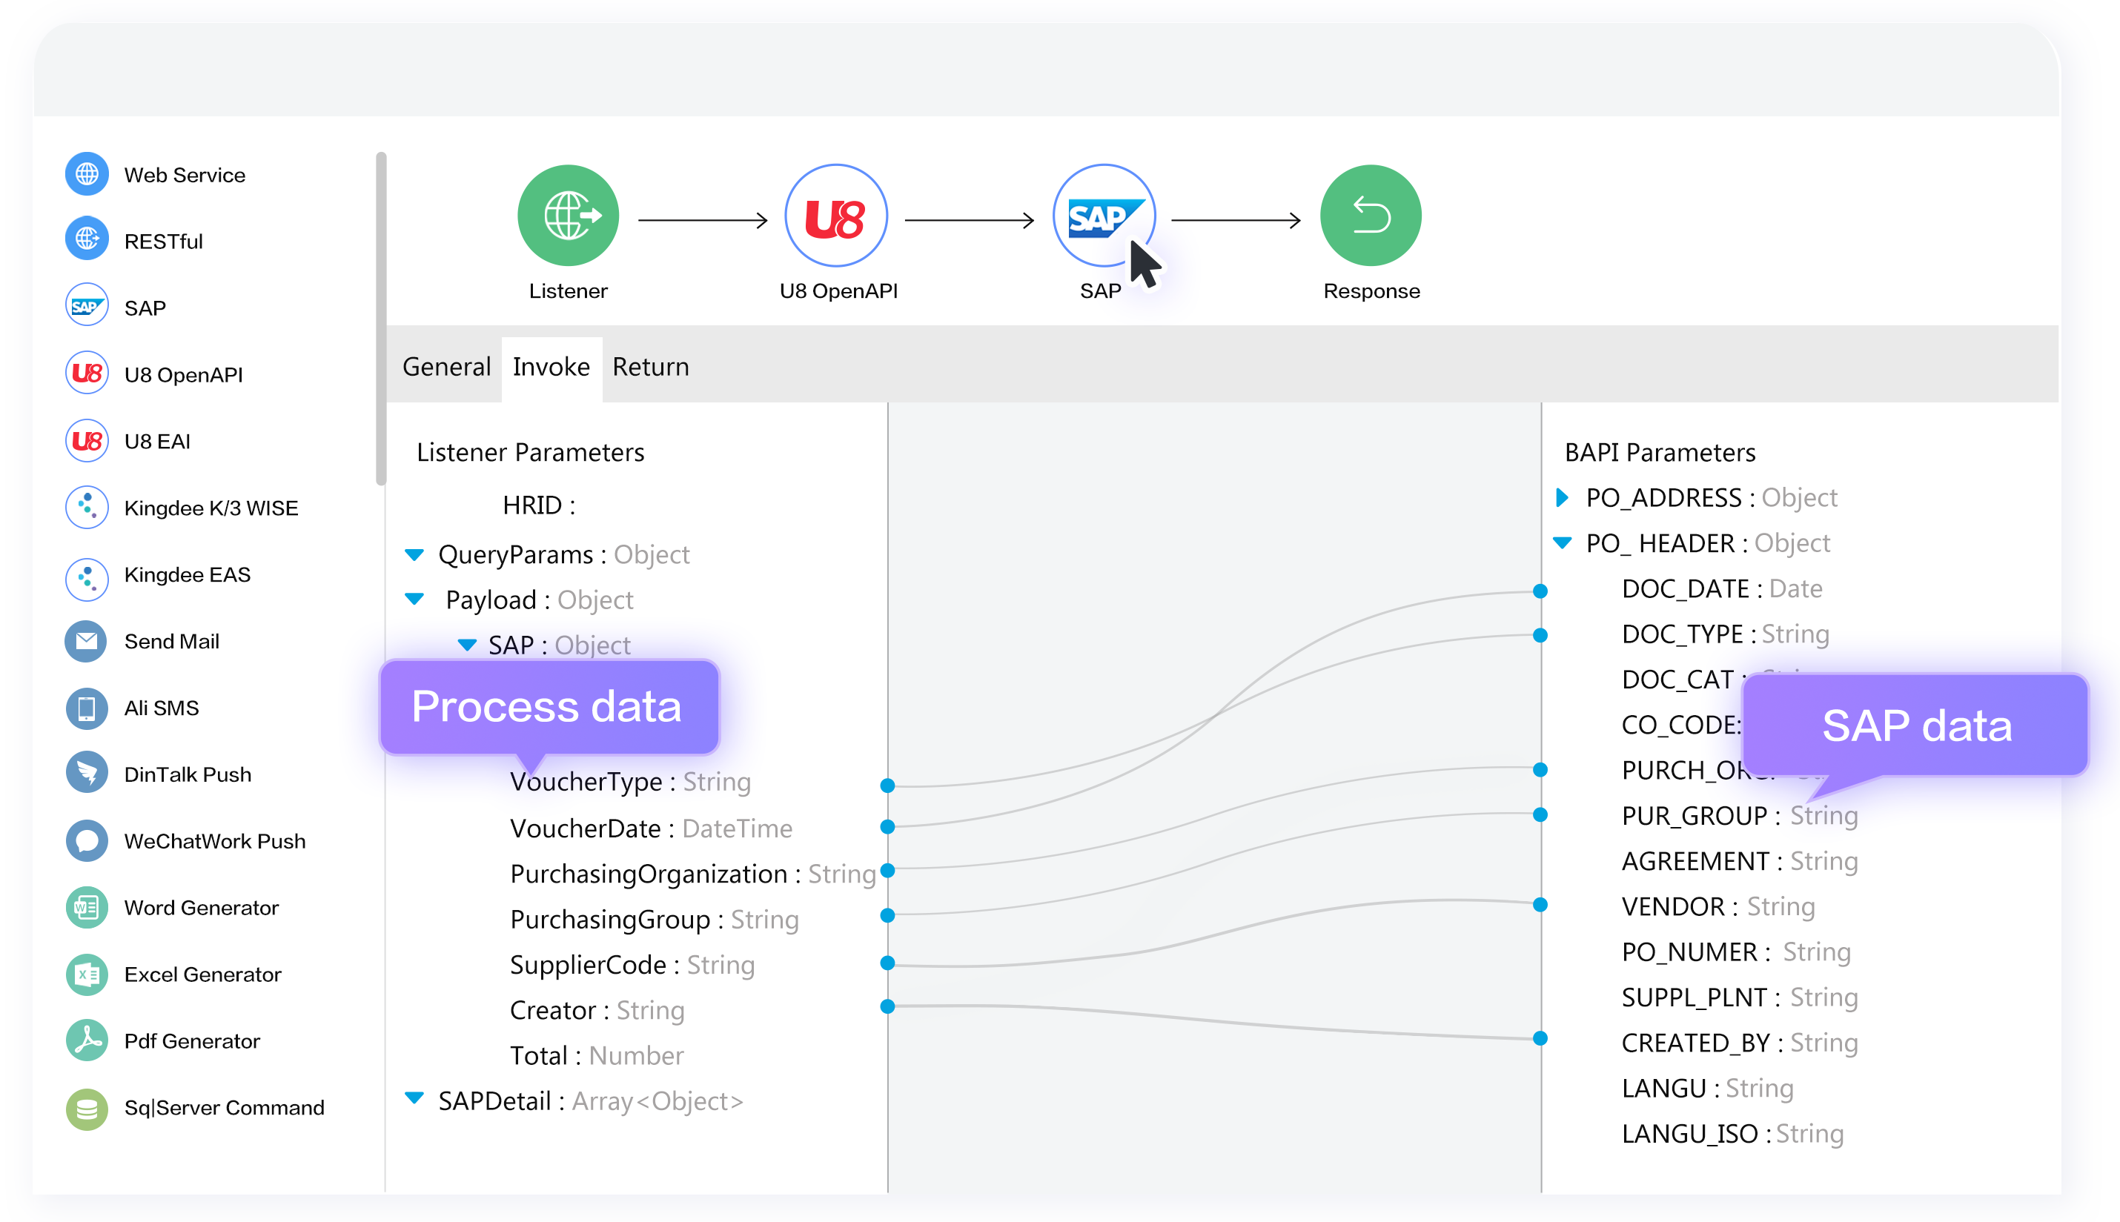Collapse the SAPDetail array node
This screenshot has height=1222, width=2120.
pos(414,1097)
